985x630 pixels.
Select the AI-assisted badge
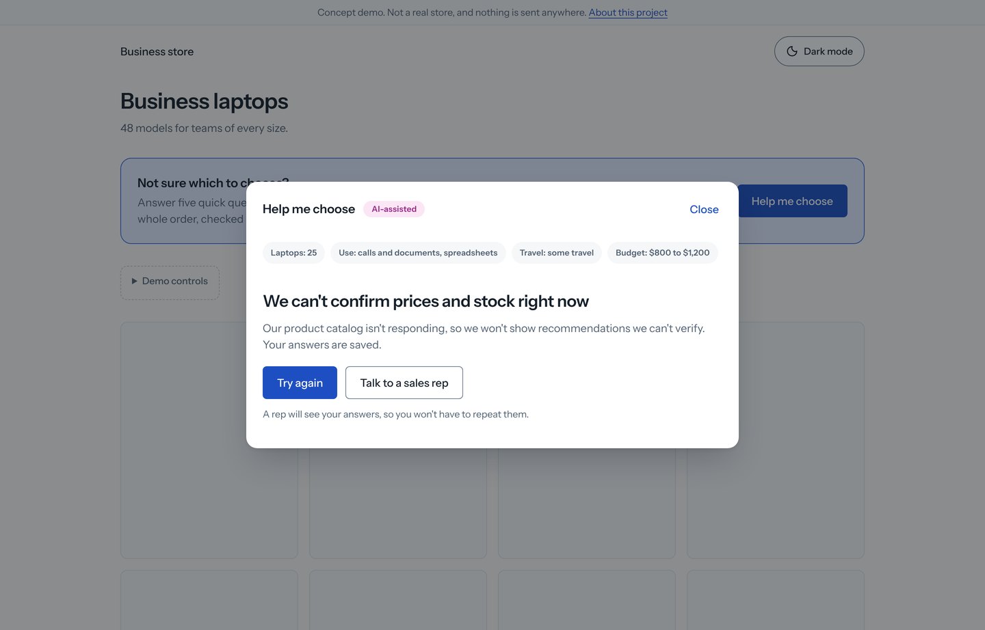tap(394, 209)
